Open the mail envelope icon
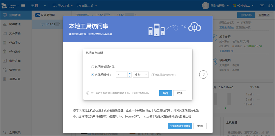275x136 pixels. [262, 5]
